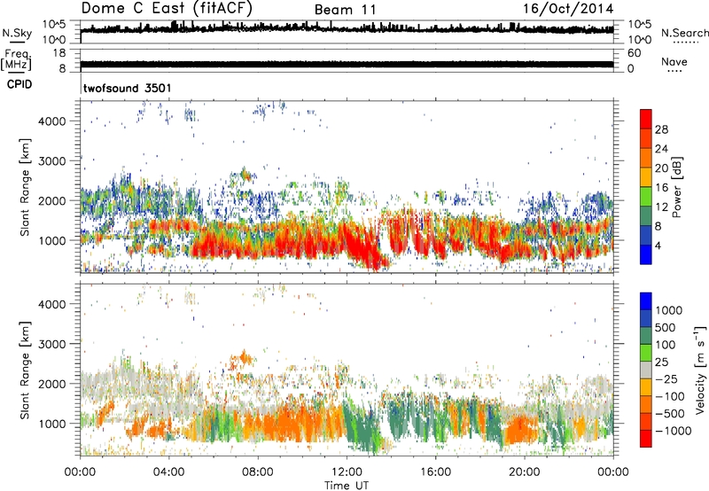
Task: Click the 1000 km tick of velocity panel
Action: [x=52, y=424]
